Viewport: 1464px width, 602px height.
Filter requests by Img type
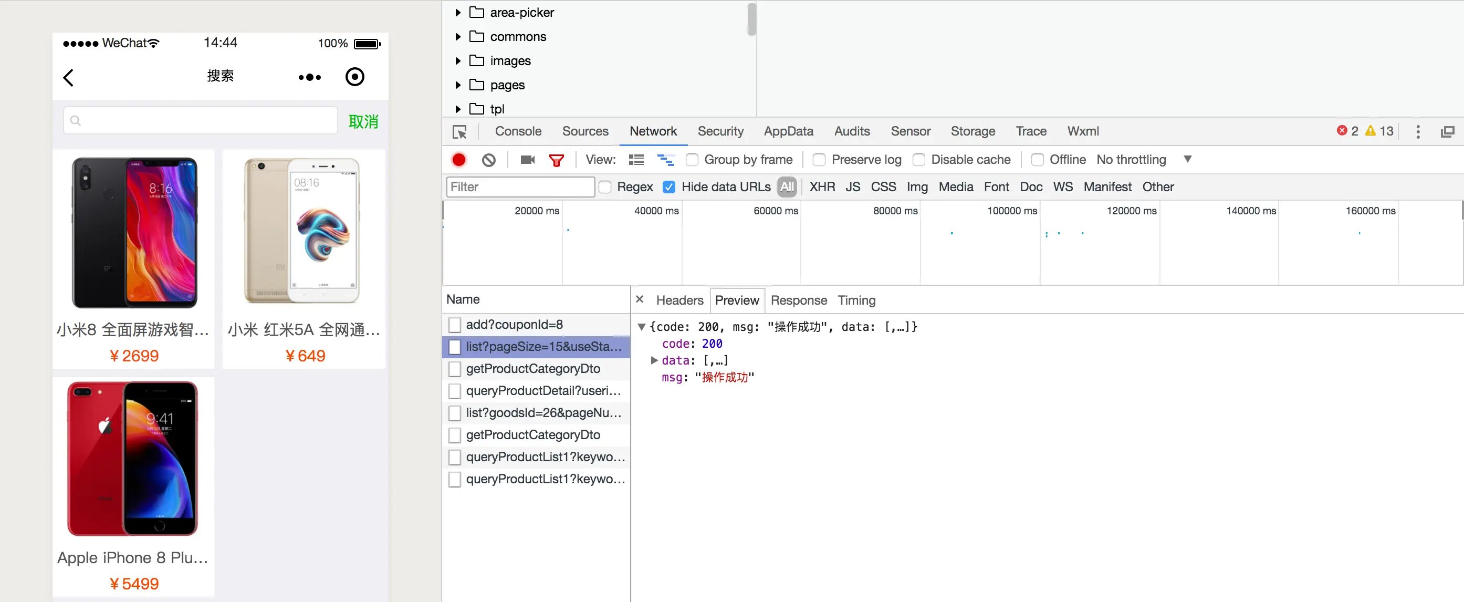pos(917,187)
